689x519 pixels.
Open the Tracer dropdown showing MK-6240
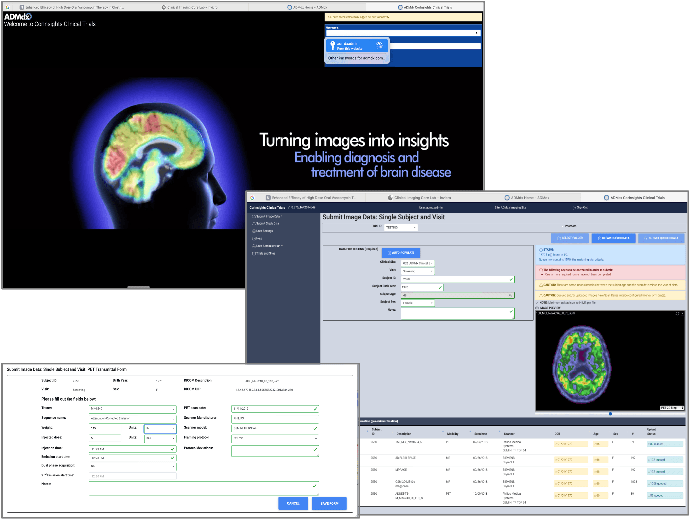coord(133,409)
